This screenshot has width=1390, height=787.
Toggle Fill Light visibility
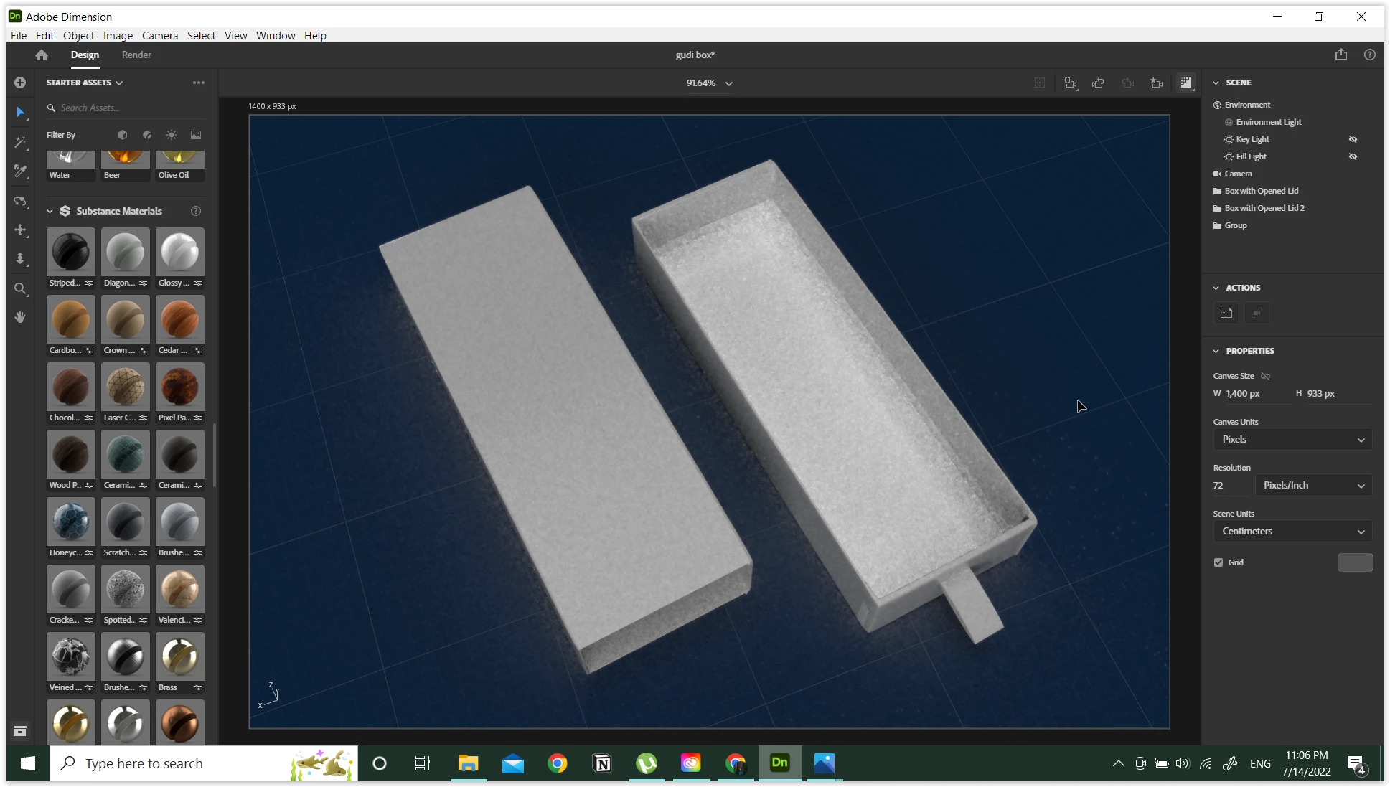(x=1353, y=156)
